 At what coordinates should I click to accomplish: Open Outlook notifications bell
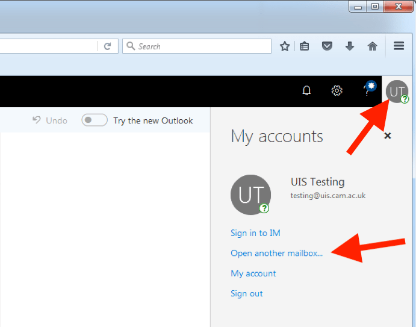[x=306, y=90]
